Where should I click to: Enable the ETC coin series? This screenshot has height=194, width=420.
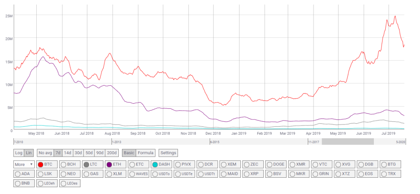pyautogui.click(x=138, y=164)
